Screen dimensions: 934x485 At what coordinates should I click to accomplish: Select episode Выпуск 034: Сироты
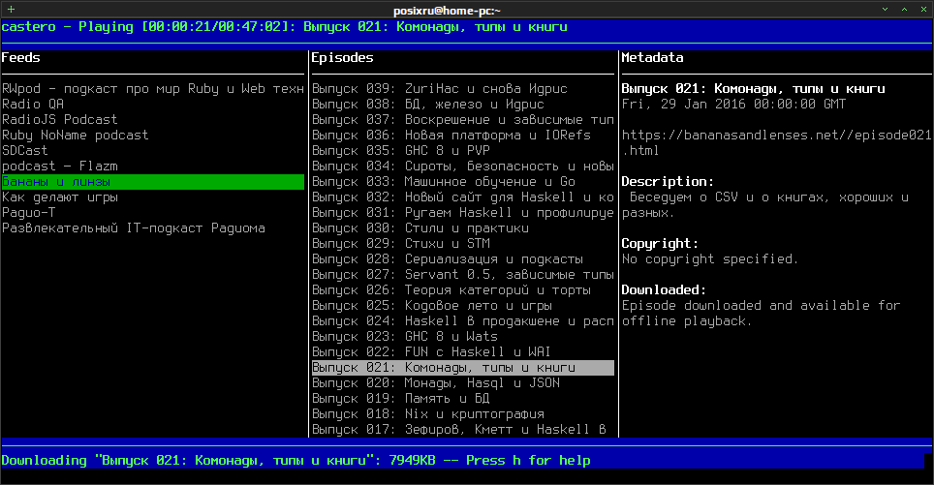coord(463,167)
